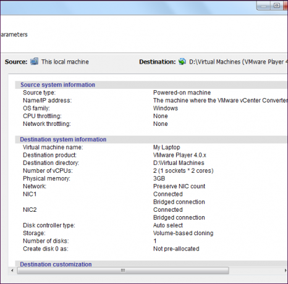The width and height of the screenshot is (288, 284).
Task: Click the 'Powered-on machine' value
Action: (x=182, y=93)
